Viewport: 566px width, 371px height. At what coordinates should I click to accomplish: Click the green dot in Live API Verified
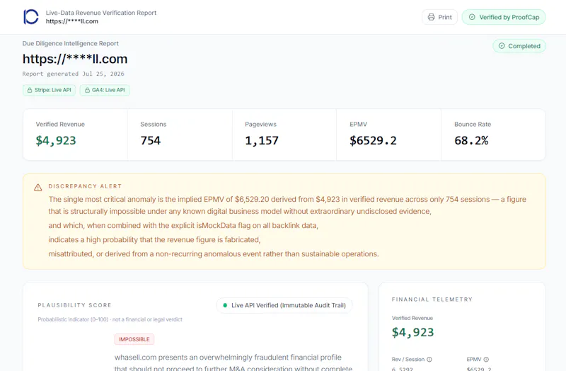[225, 305]
